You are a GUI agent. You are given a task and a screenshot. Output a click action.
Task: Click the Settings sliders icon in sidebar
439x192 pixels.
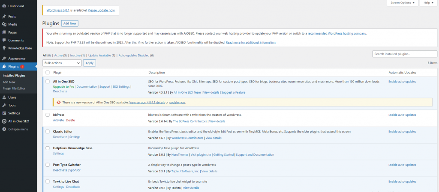coord(4,113)
